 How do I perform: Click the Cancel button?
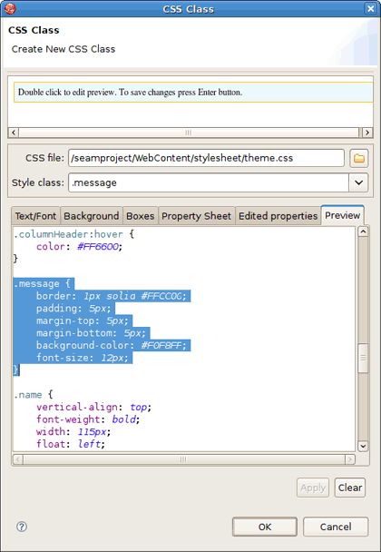tap(336, 527)
